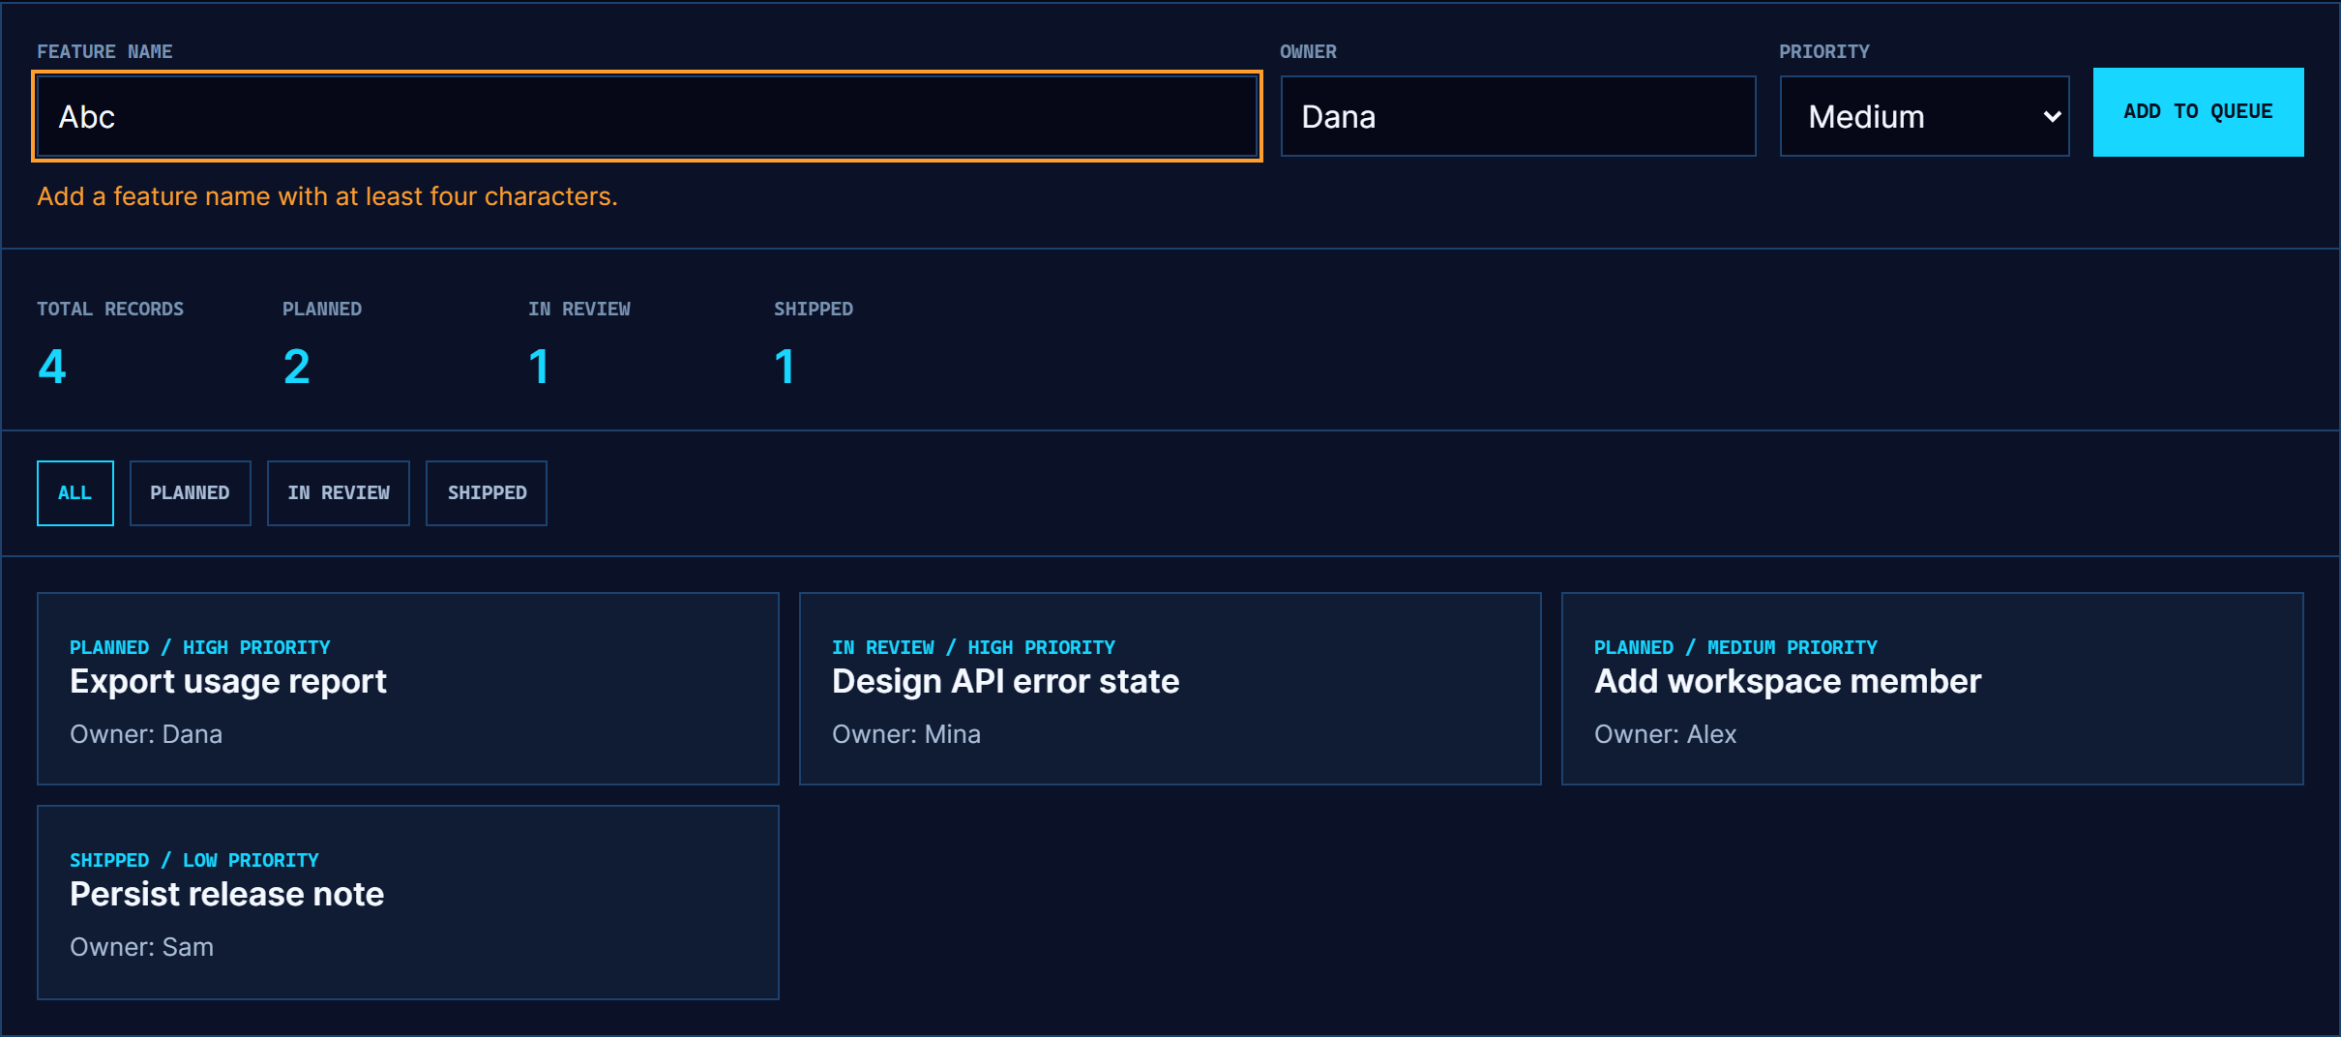The width and height of the screenshot is (2341, 1037).
Task: Switch to the In Review filter tab
Action: coord(339,493)
